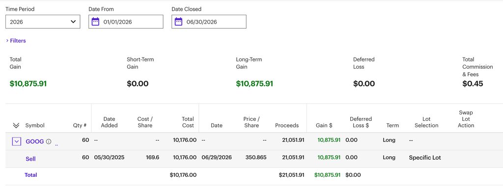Click the small dots under GOOG
Image resolution: width=503 pixels, height=194 pixels.
point(56,145)
